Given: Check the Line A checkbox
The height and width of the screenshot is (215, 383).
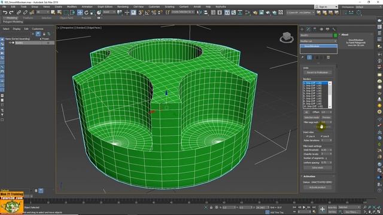Looking at the screenshot, I should pos(307,136).
